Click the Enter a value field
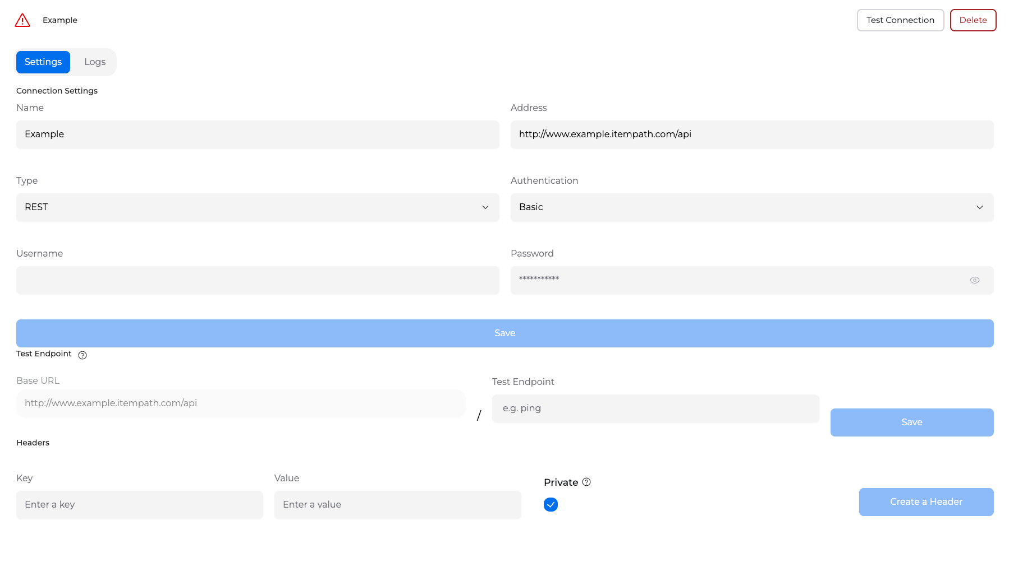Screen dimensions: 1009x576 click(x=398, y=505)
